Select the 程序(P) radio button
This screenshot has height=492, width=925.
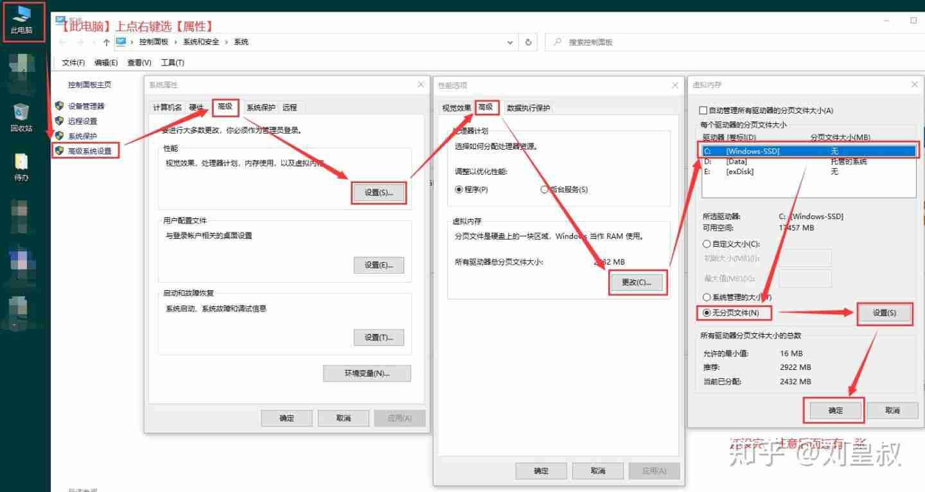tap(459, 189)
